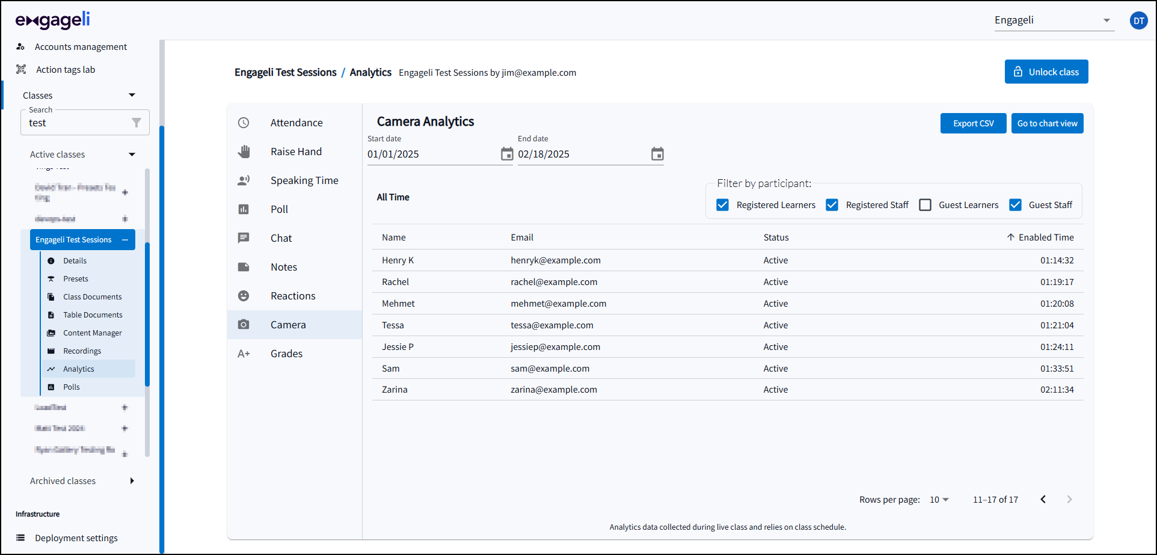Click the Presets icon in sidebar
The width and height of the screenshot is (1157, 555).
coord(51,279)
